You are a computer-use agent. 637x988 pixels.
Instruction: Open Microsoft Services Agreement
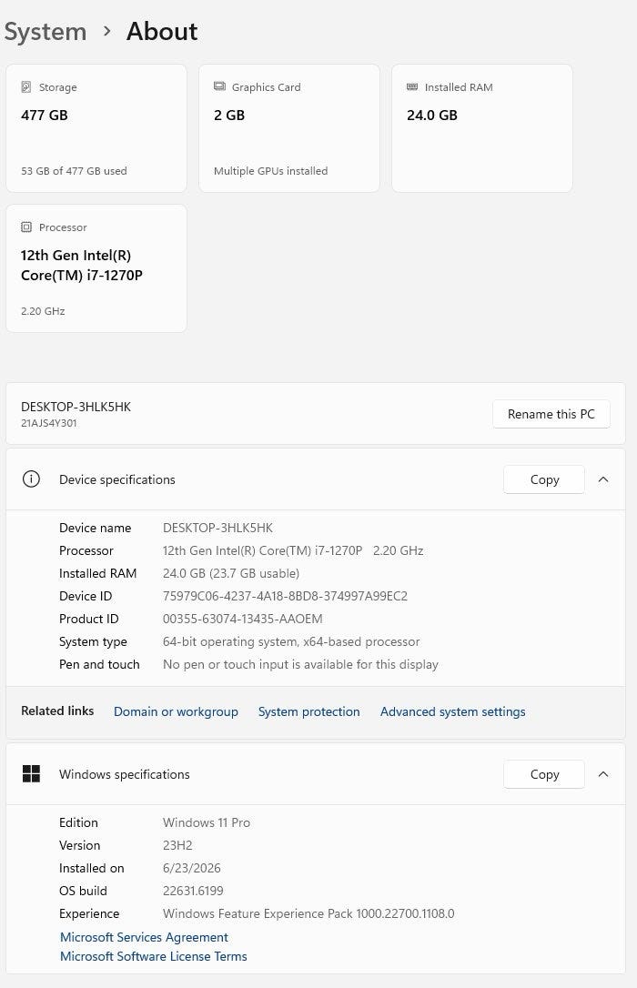point(144,937)
